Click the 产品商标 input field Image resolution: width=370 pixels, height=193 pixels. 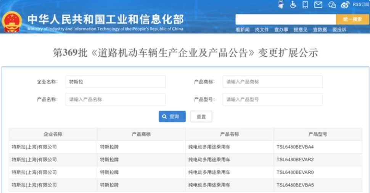point(273,82)
